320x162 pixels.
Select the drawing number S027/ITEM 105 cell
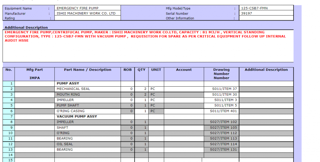221,128
